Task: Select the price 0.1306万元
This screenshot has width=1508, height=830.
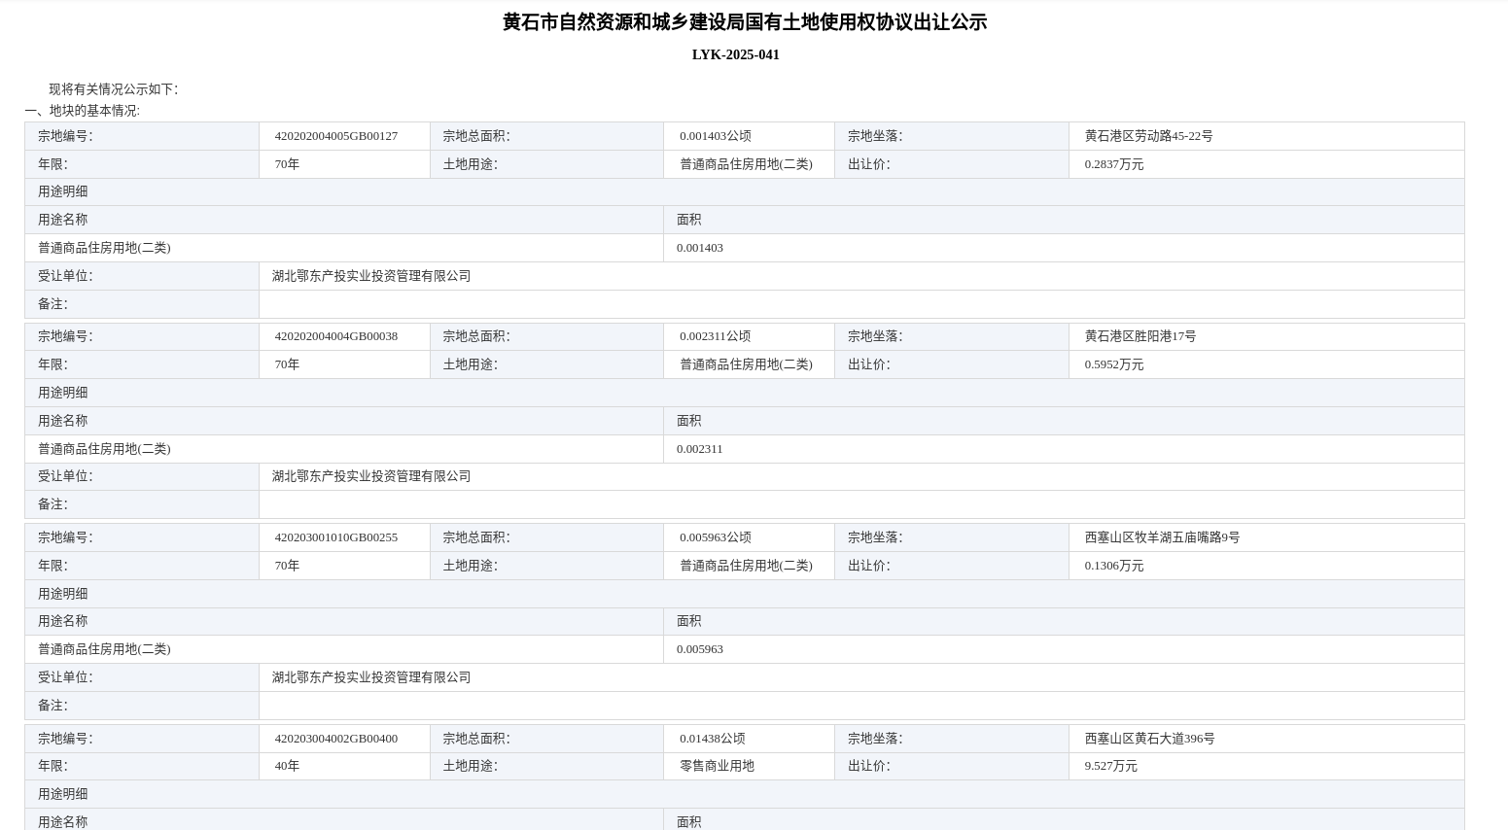Action: point(1113,566)
